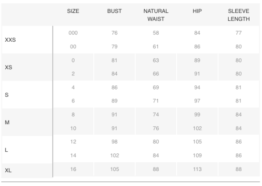Select the XL row label
The height and width of the screenshot is (186, 262).
coord(8,170)
